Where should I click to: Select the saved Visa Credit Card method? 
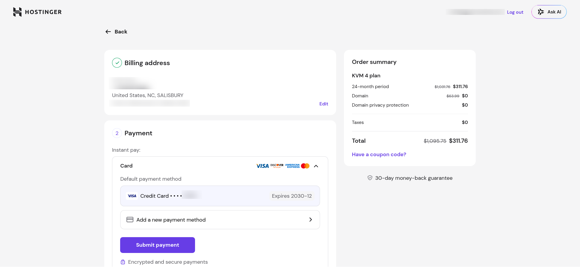point(220,196)
